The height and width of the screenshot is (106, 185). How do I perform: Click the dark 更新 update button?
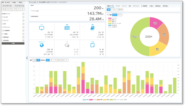tap(13, 43)
